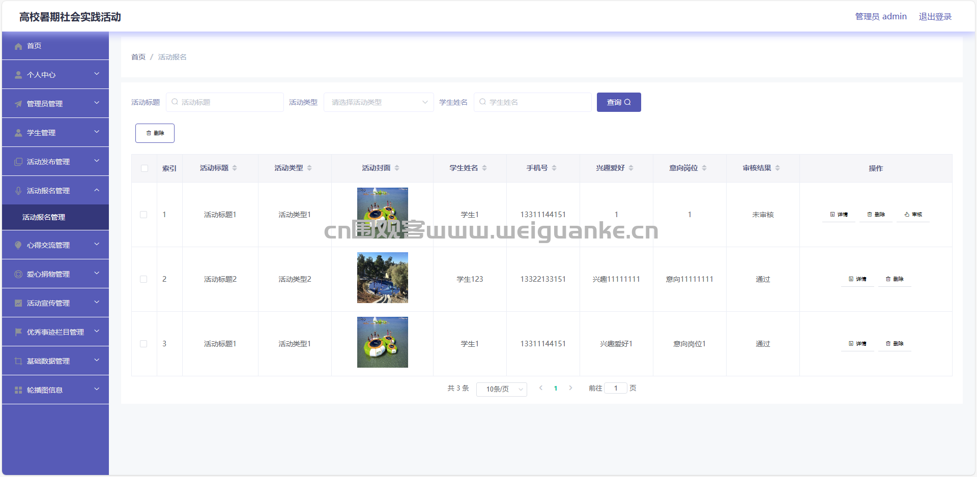Image resolution: width=977 pixels, height=477 pixels.
Task: Check the row 1 checkbox
Action: [143, 215]
